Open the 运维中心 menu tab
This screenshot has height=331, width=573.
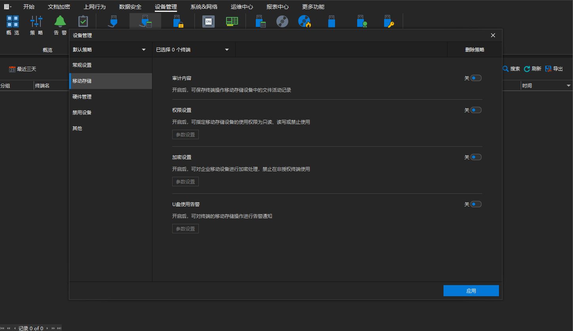242,7
